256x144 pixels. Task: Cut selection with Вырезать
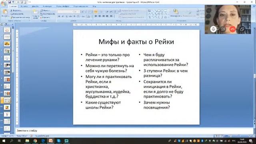click(16, 10)
